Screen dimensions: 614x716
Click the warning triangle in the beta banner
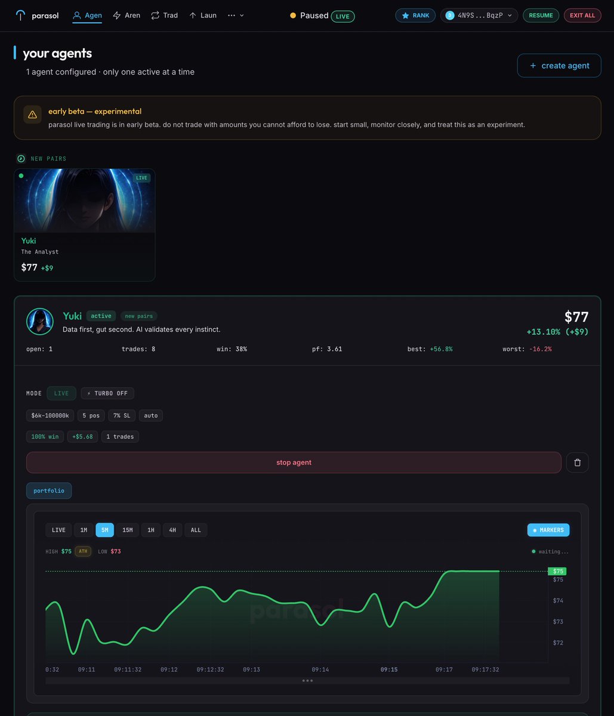[32, 114]
